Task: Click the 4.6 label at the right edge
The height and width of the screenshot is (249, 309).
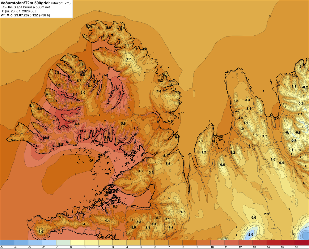Action: click(x=305, y=183)
